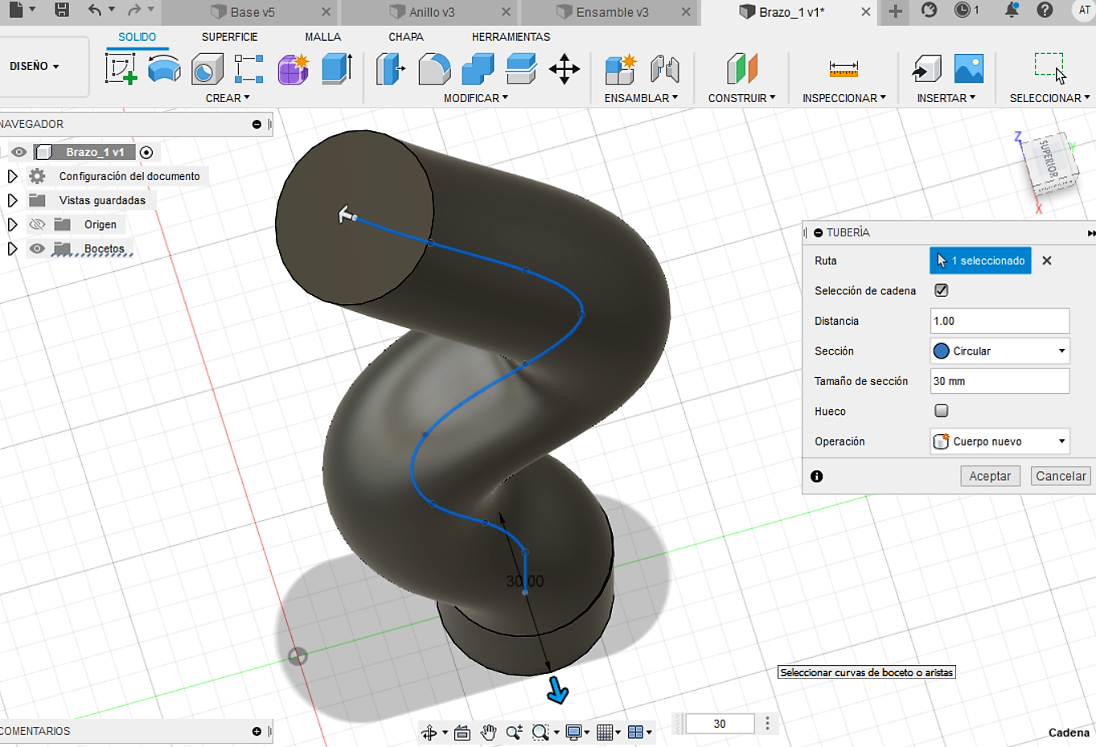The image size is (1096, 747).
Task: Switch to the SUPERFICIE tab
Action: [x=229, y=37]
